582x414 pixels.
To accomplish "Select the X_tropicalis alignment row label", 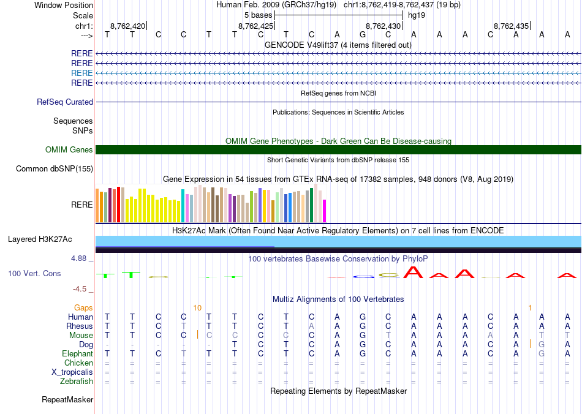I will pos(72,372).
